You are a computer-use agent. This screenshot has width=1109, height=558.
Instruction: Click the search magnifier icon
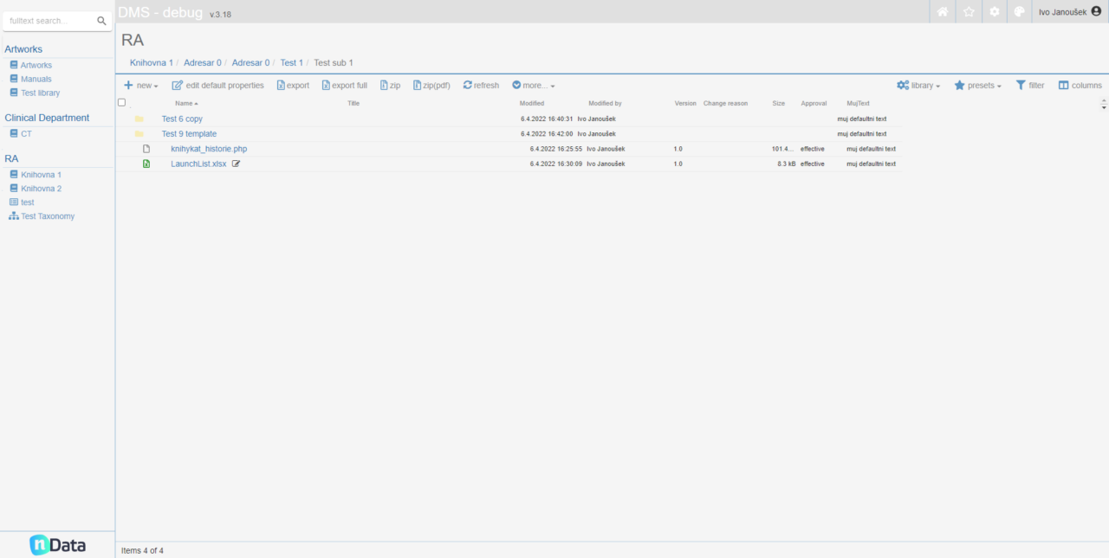click(x=101, y=21)
